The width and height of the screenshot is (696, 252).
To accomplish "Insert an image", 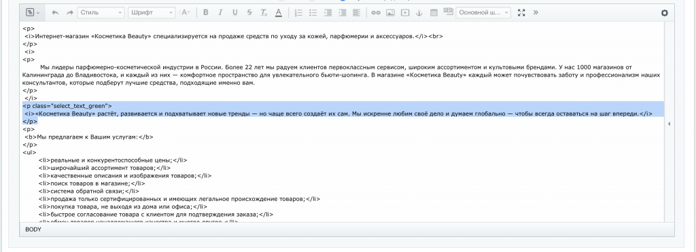I will click(390, 12).
